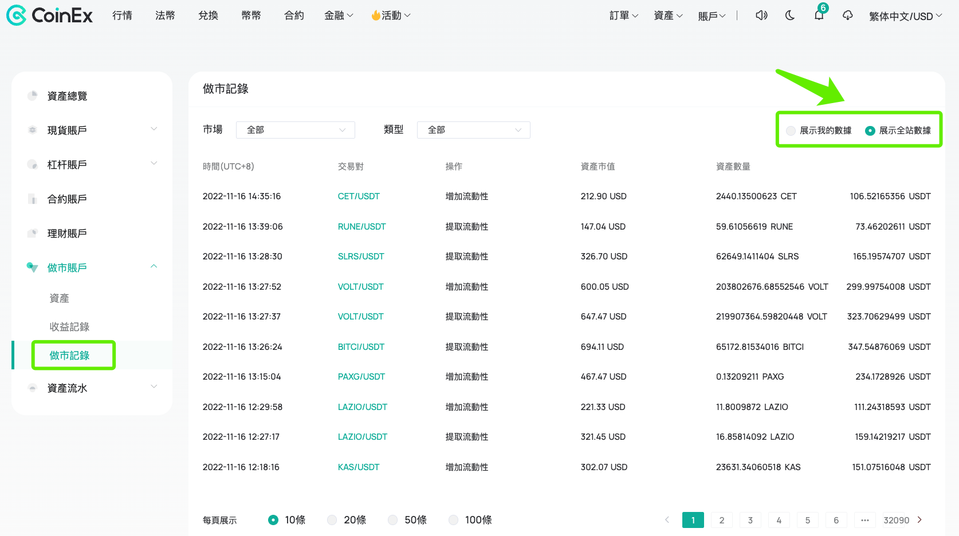Screen dimensions: 959x536
Task: Open the 活動 nav menu
Action: pos(391,15)
